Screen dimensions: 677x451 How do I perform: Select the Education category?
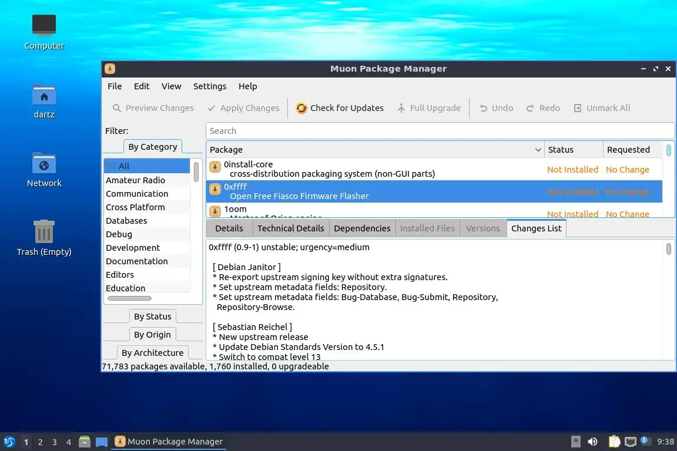click(147, 288)
